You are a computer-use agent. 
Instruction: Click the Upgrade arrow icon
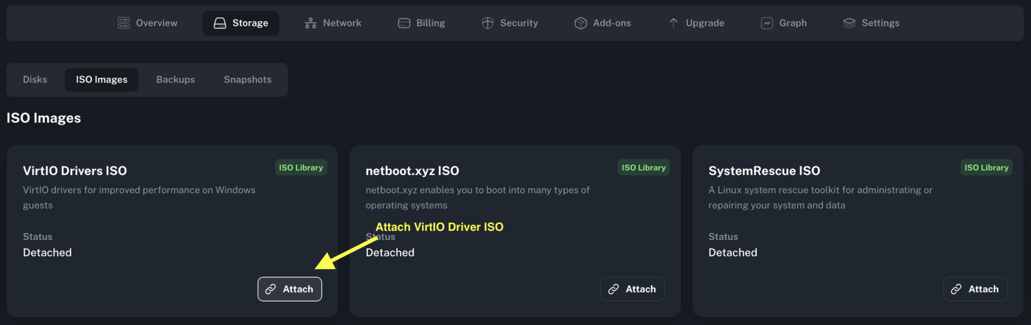pyautogui.click(x=673, y=23)
